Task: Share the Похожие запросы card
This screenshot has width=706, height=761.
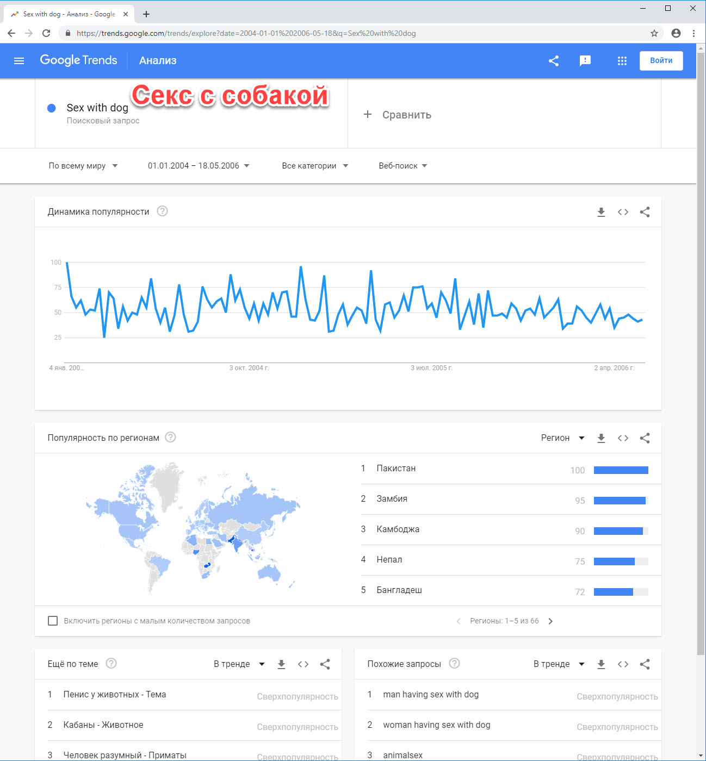Action: tap(645, 664)
